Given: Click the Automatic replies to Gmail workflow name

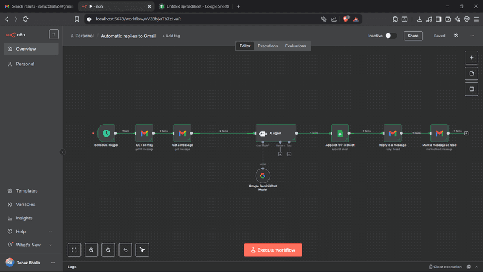Looking at the screenshot, I should [128, 36].
